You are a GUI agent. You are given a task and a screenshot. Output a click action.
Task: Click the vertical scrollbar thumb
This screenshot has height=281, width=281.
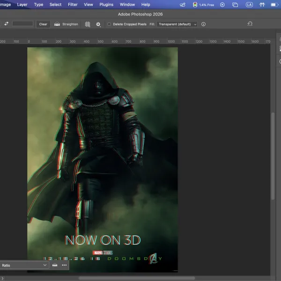click(273, 156)
